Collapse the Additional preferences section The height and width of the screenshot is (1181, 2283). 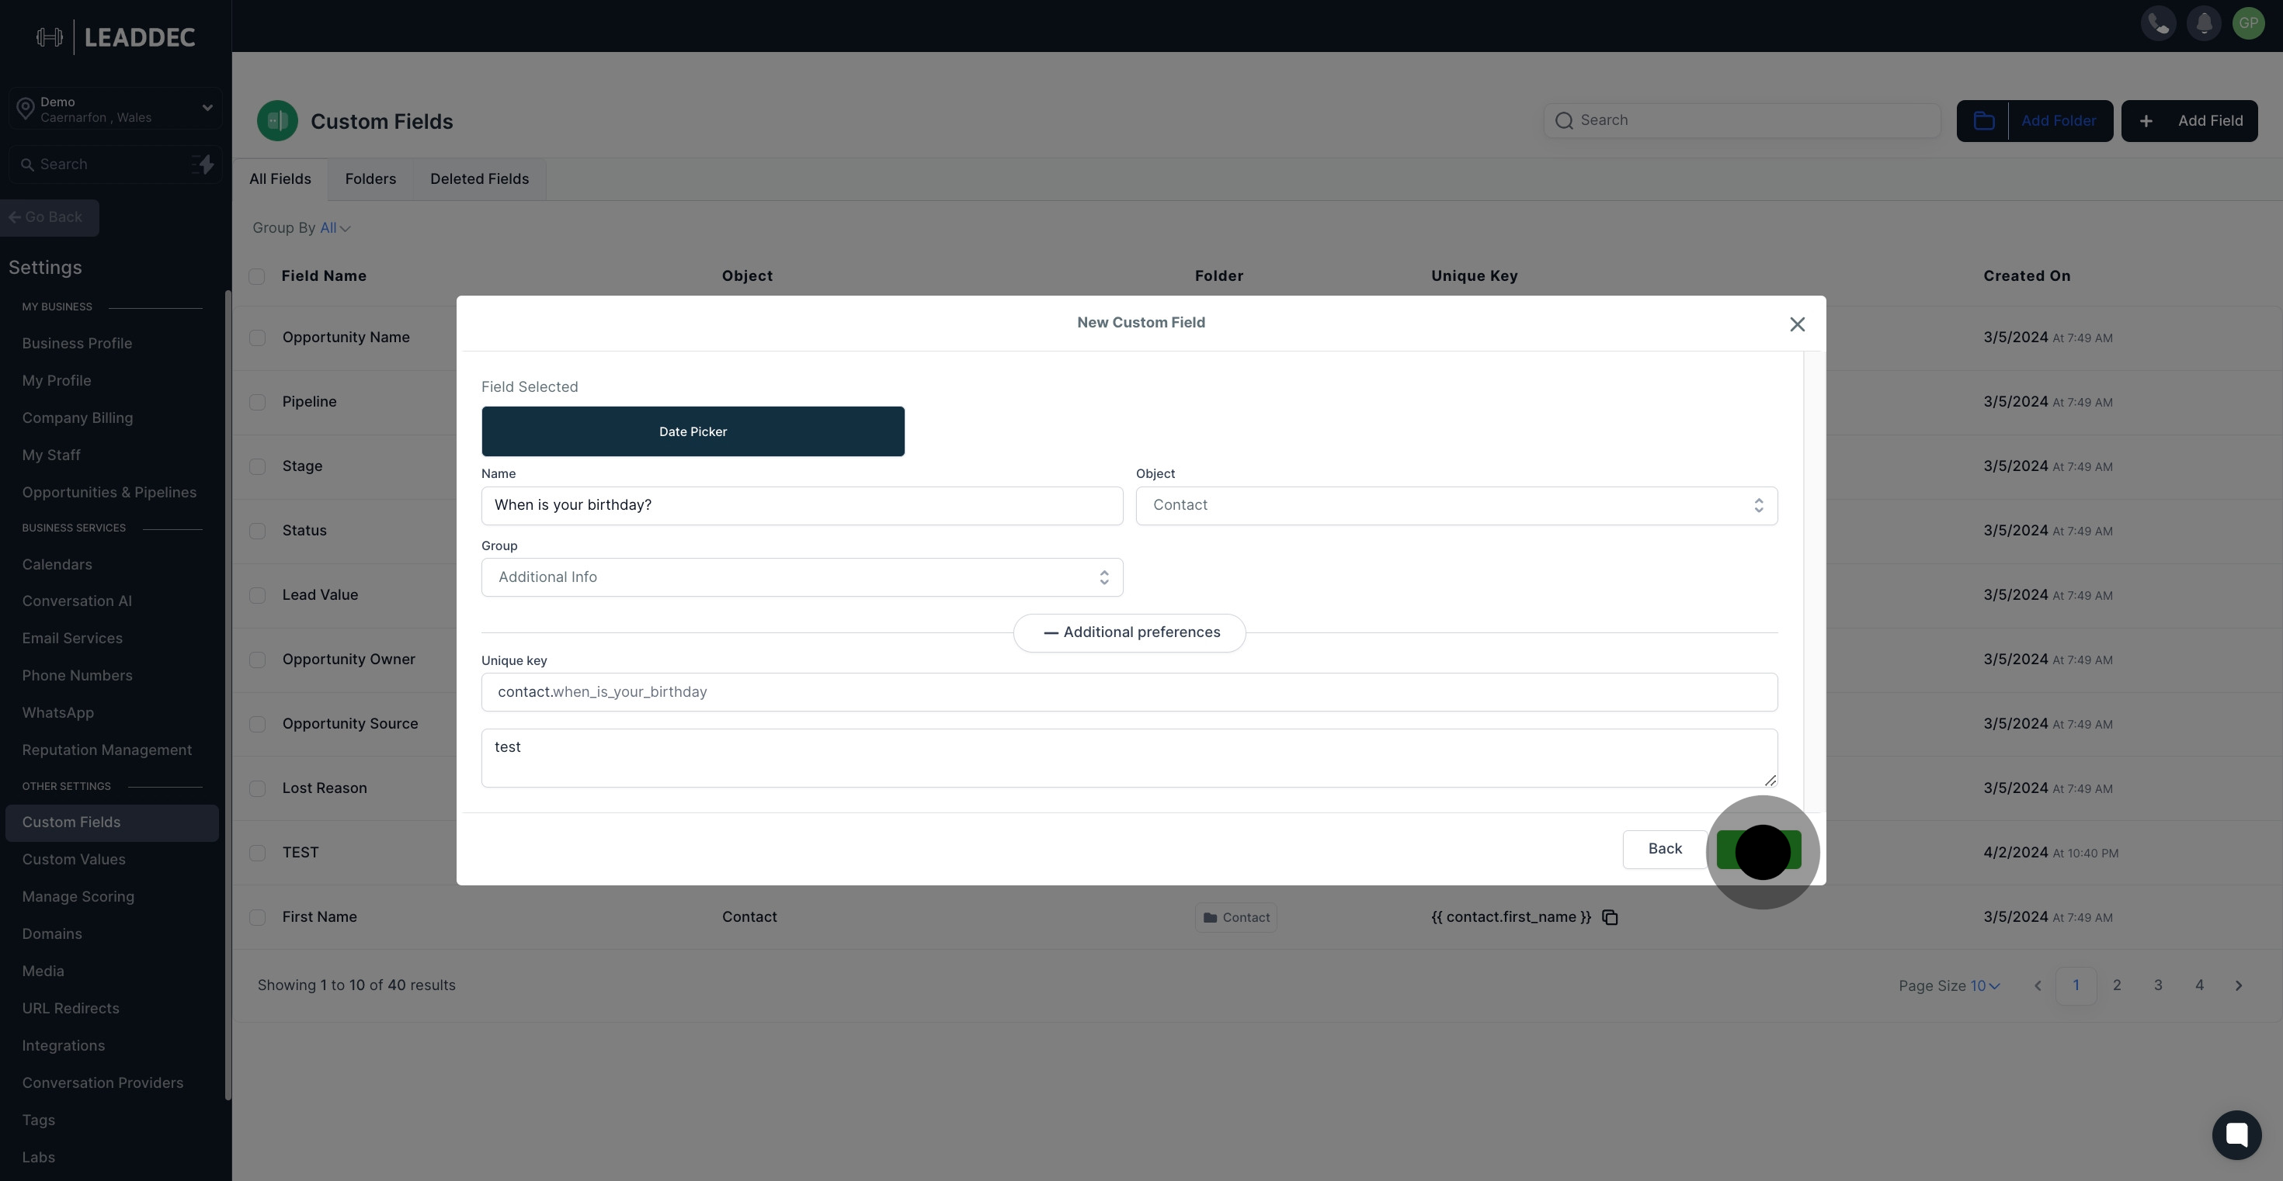pyautogui.click(x=1129, y=632)
